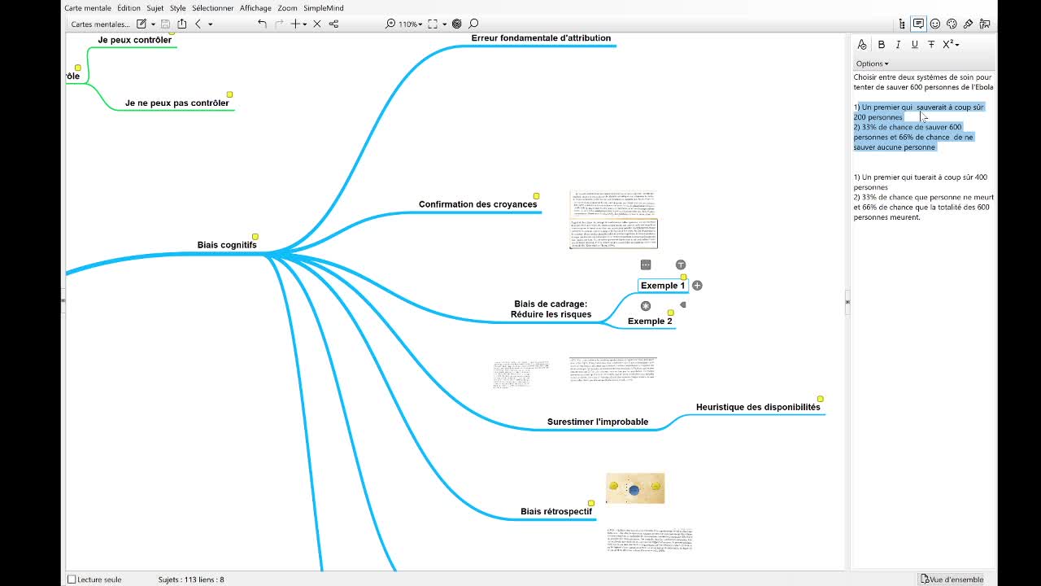Delete selected topic with X icon
1041x586 pixels.
point(317,24)
